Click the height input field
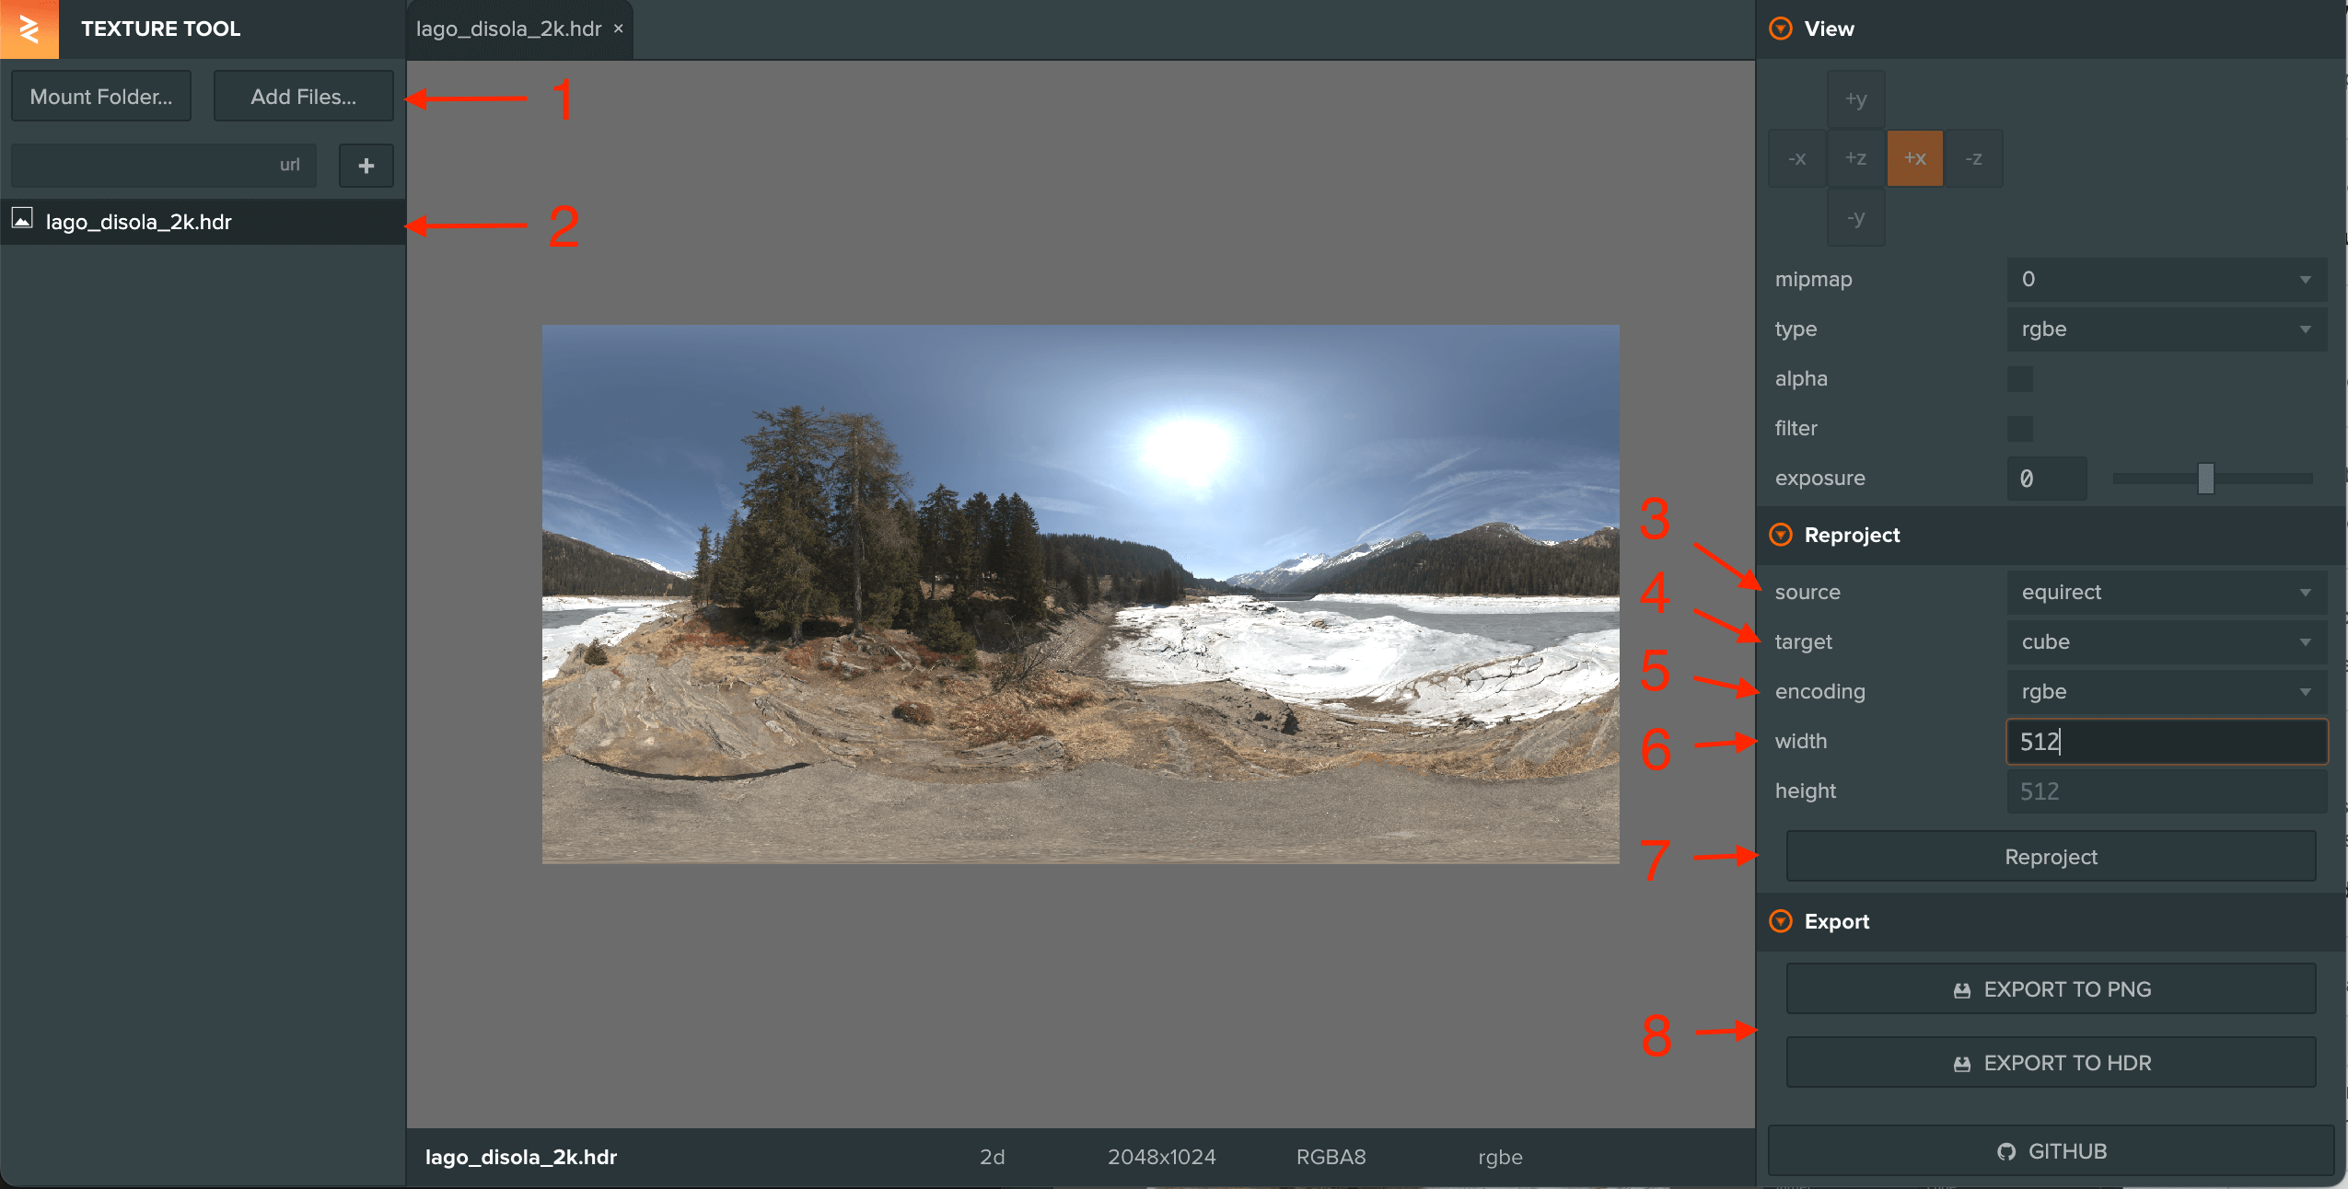 [2167, 791]
